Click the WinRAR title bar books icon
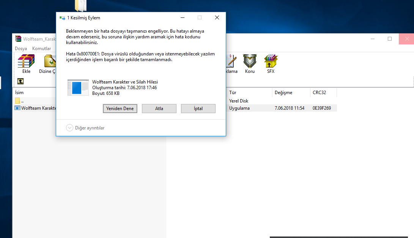The width and height of the screenshot is (414, 238). click(18, 39)
